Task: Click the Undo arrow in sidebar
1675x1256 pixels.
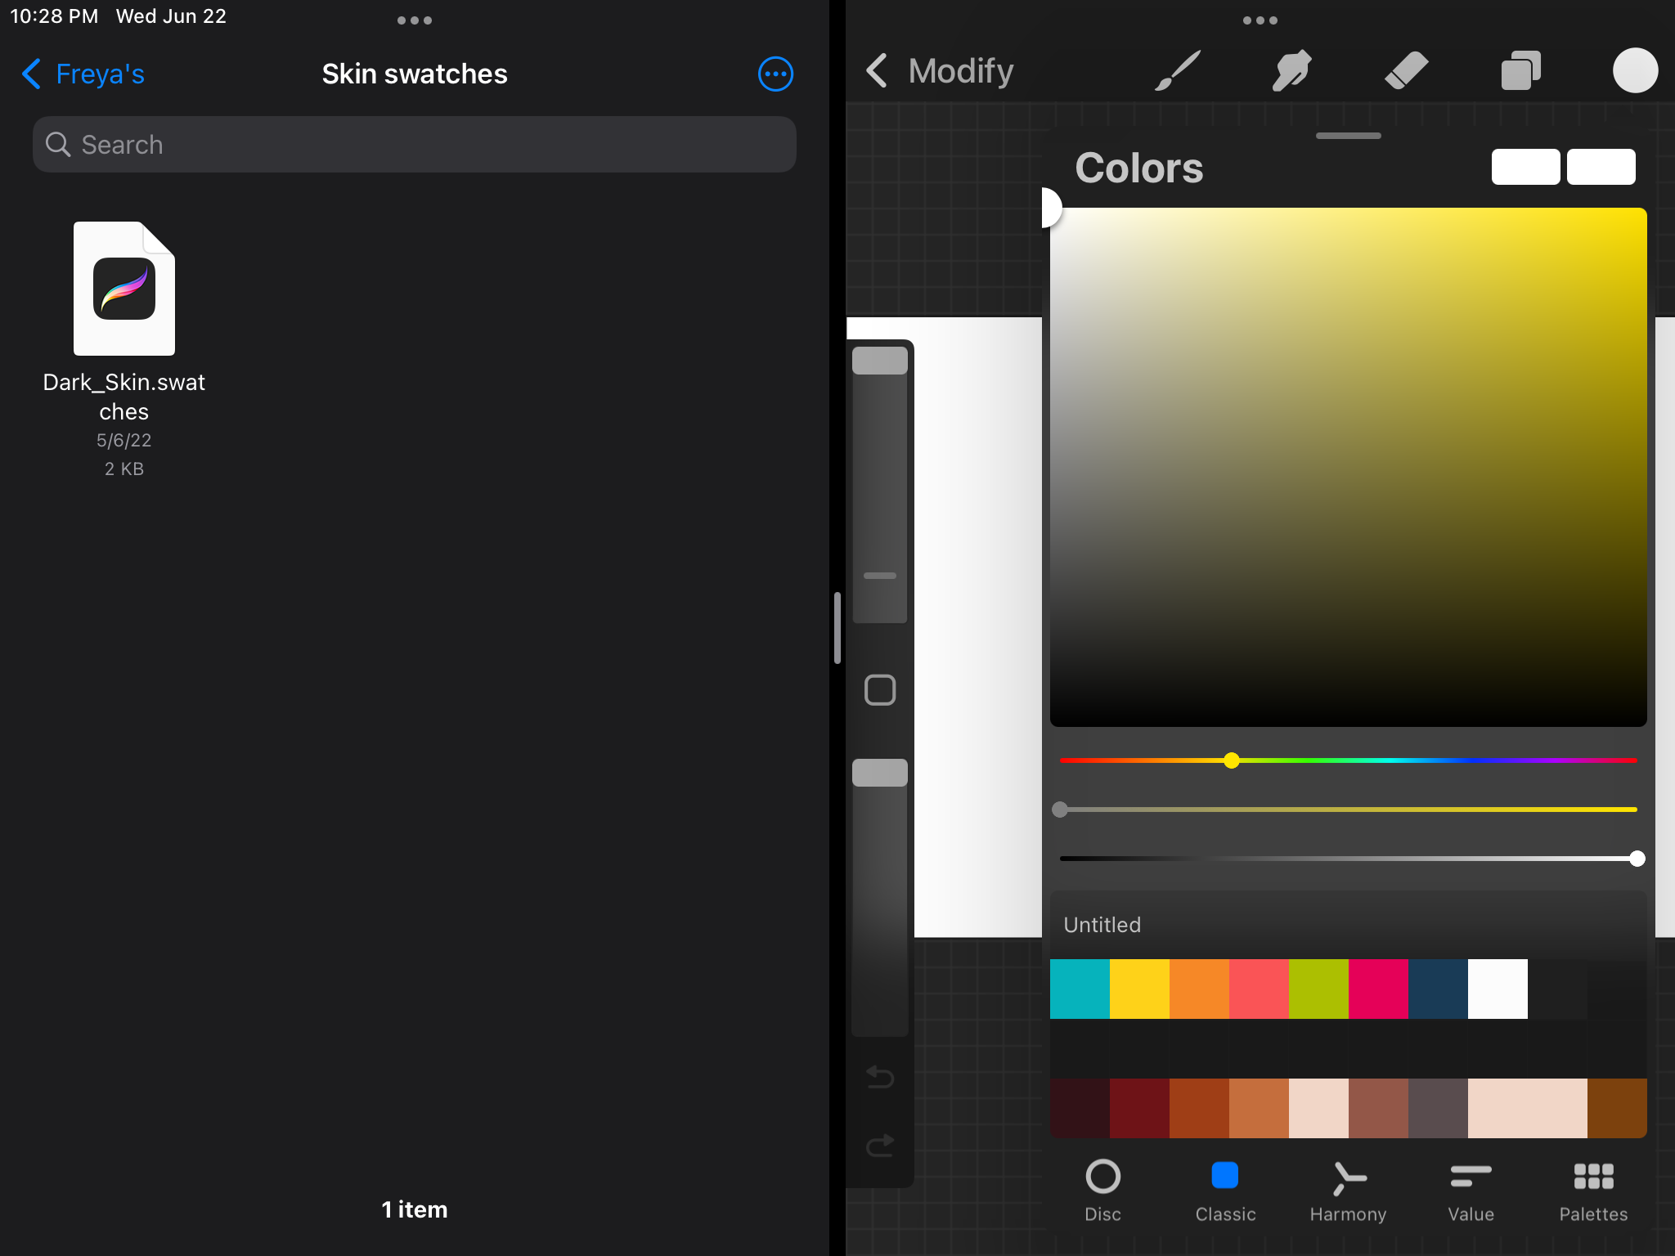Action: (x=880, y=1077)
